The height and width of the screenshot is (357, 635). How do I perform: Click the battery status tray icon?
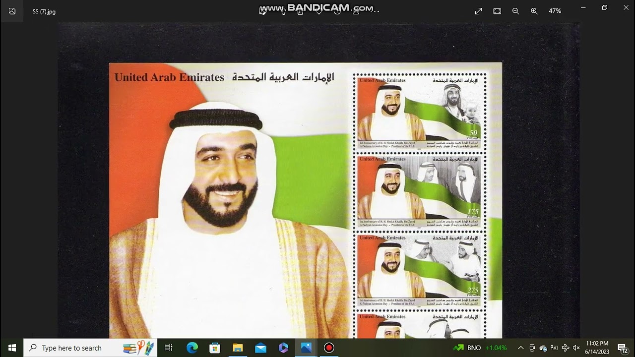pyautogui.click(x=554, y=348)
